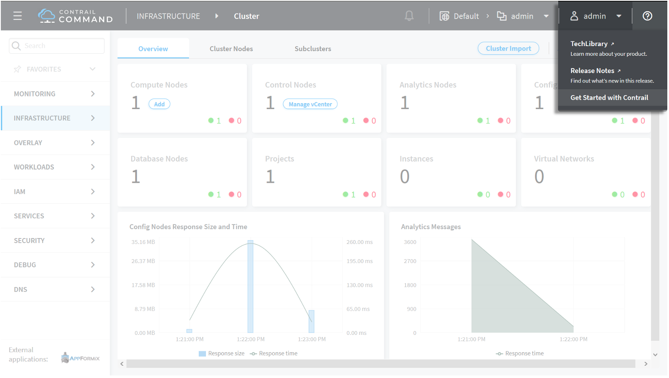Click the horizontal scrollbar at bottom
The width and height of the screenshot is (669, 378).
pyautogui.click(x=381, y=364)
